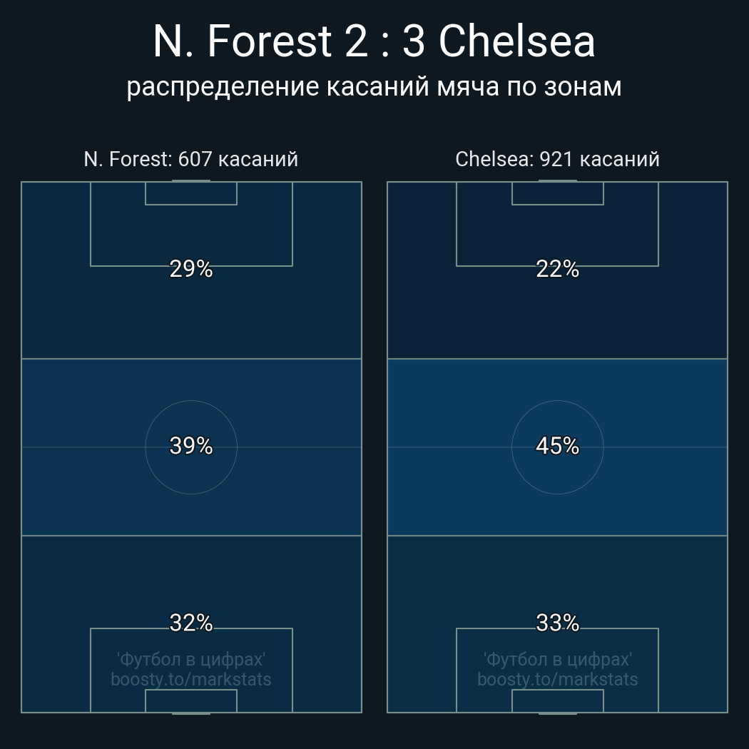The width and height of the screenshot is (749, 749).
Task: Select the N. Forest: 607 касаний heading
Action: [x=190, y=159]
